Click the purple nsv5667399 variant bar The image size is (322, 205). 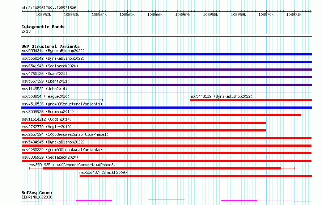pos(166,85)
